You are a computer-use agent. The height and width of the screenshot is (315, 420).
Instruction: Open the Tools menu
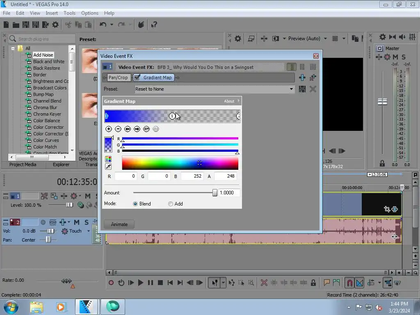pyautogui.click(x=69, y=13)
